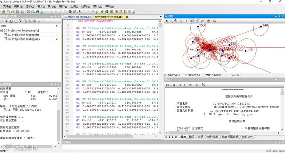285x153 pixels.
Task: Switch to 3D Project for Testing.dat tab
Action: pos(78,17)
